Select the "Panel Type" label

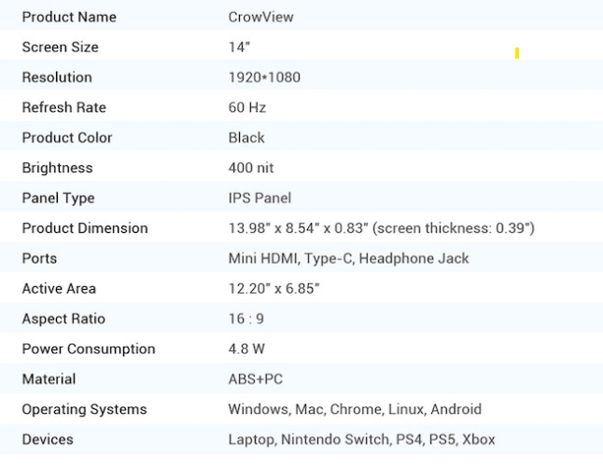point(58,199)
